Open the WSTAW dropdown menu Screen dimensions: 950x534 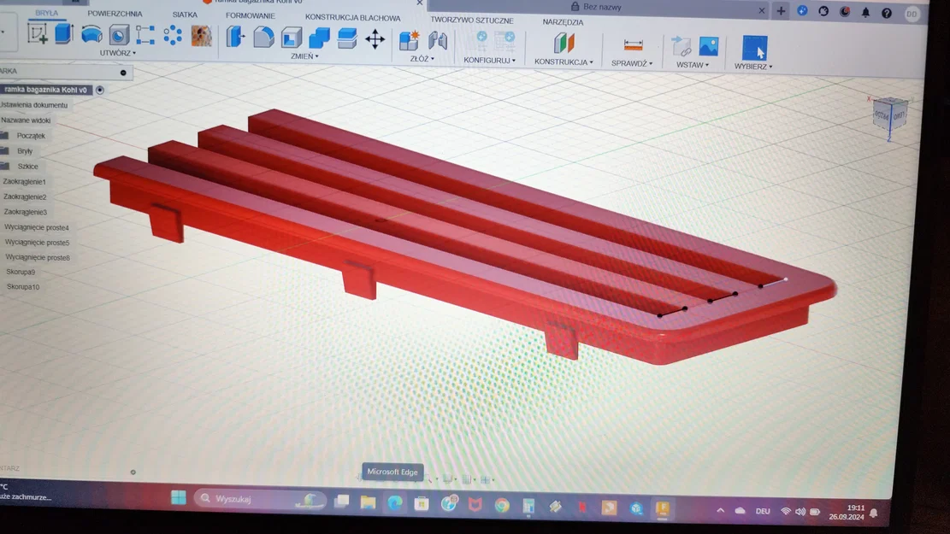click(692, 65)
